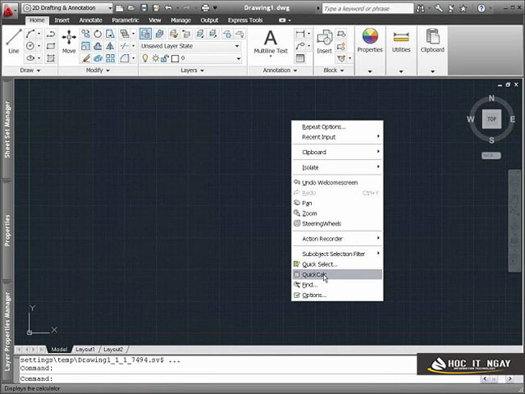Viewport: 525px width, 394px height.
Task: Switch to the Layout2 tab
Action: pyautogui.click(x=113, y=349)
